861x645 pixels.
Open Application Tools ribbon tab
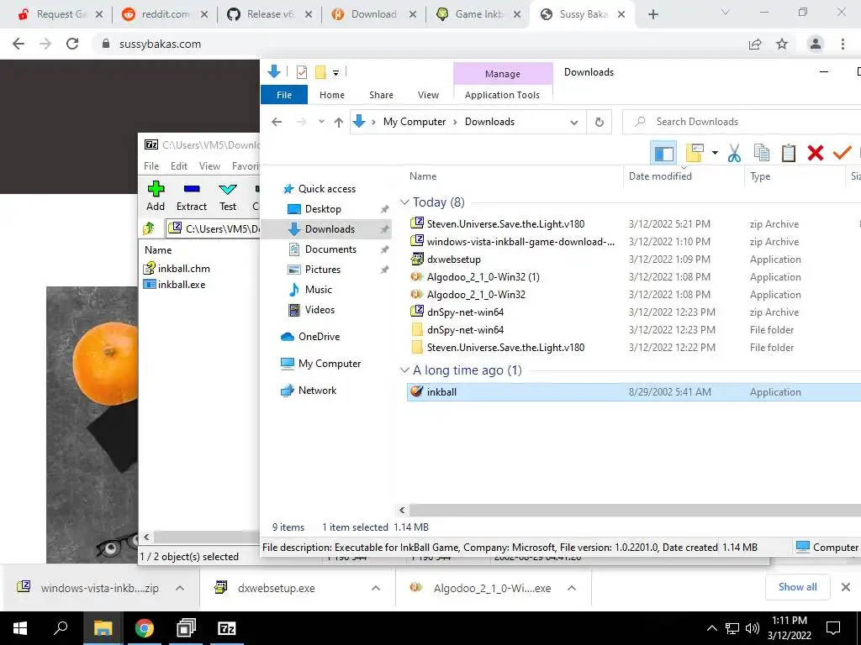click(x=502, y=95)
